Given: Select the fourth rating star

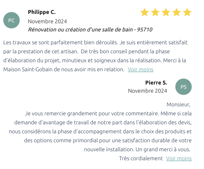Looking at the screenshot, I should tap(176, 12).
